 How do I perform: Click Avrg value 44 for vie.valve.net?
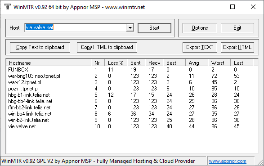[x=192, y=126]
